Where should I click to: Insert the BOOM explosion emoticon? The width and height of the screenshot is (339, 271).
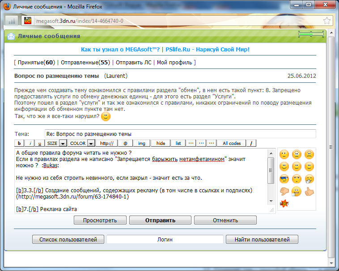coord(284,203)
